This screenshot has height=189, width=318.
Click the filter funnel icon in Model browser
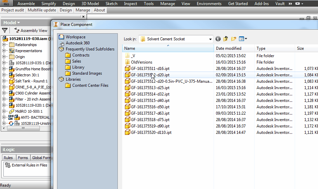[5, 31]
